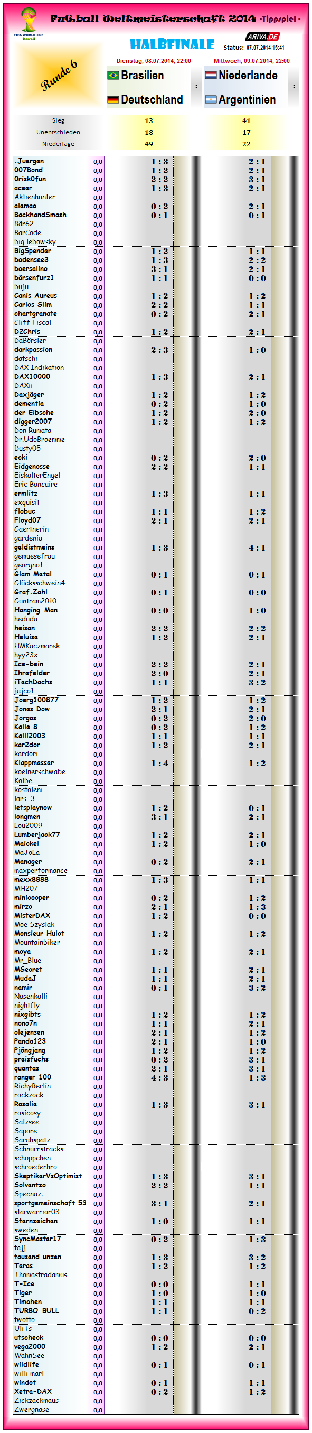
Task: Click player name der Eibsche
Action: 34,413
